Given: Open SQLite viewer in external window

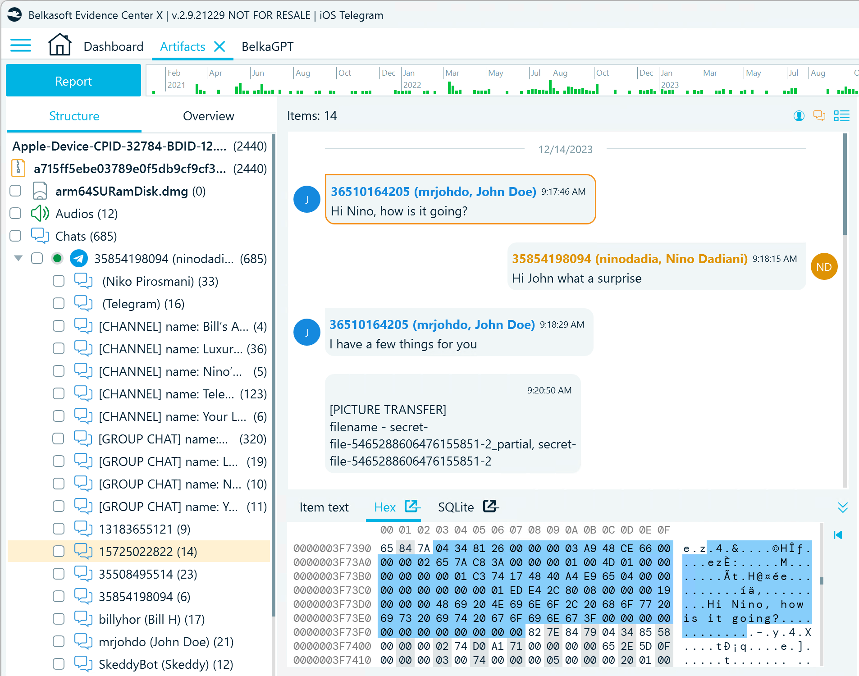Looking at the screenshot, I should (490, 506).
